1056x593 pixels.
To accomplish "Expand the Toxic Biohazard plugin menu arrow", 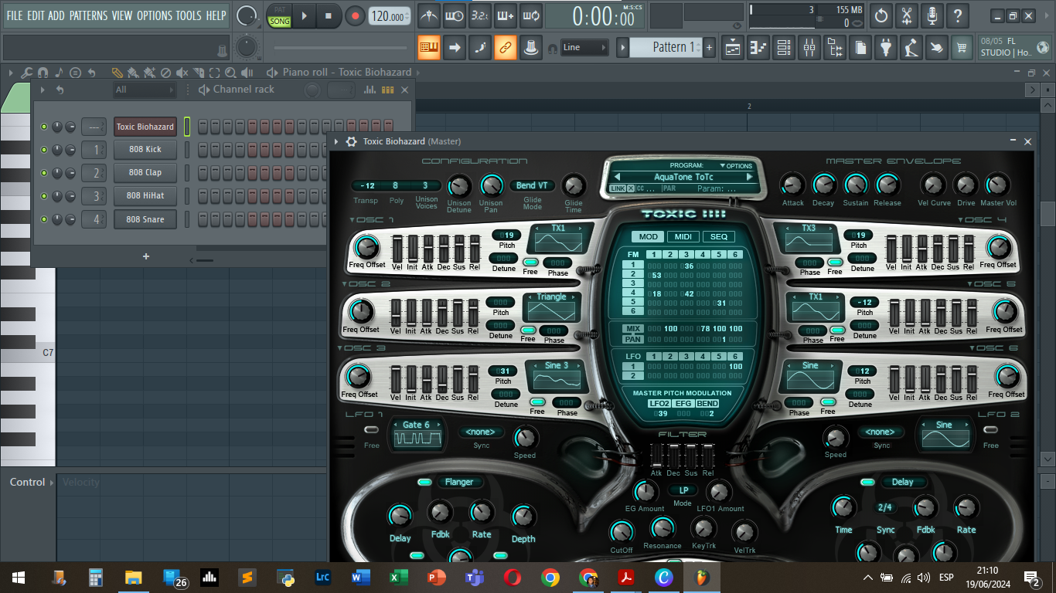I will coord(338,141).
